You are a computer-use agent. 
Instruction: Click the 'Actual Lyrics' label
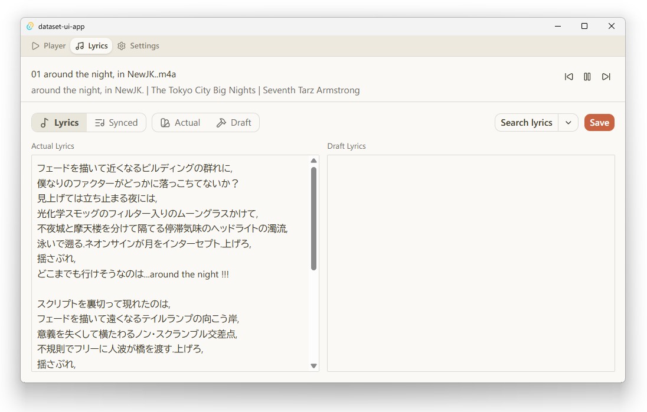53,146
